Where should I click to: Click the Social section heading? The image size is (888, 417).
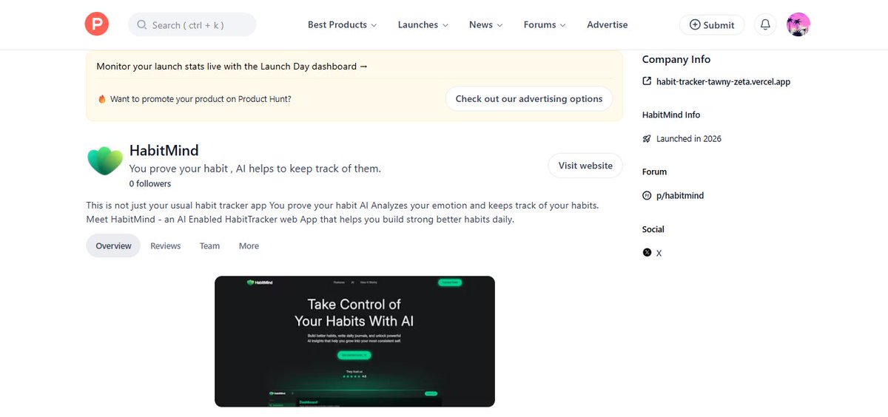coord(653,229)
